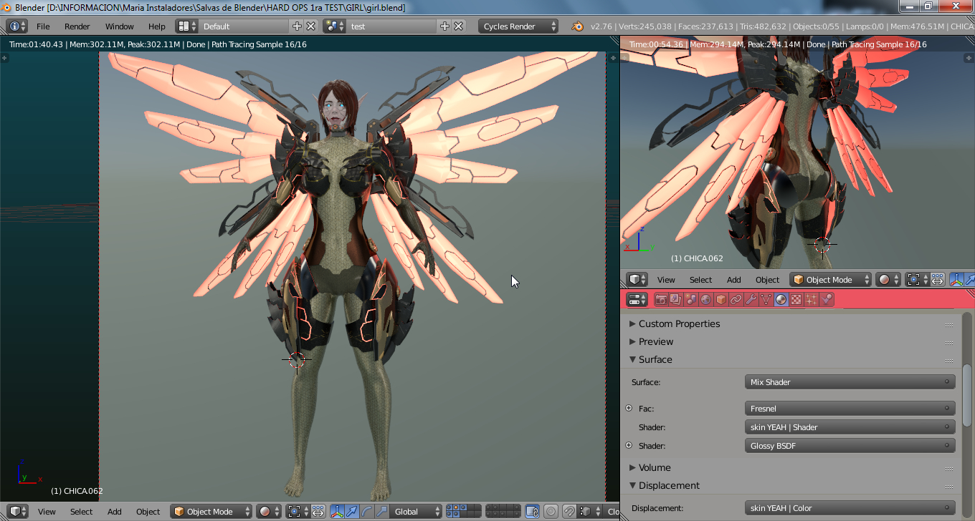Delete the test scene
The height and width of the screenshot is (521, 975).
(x=459, y=26)
